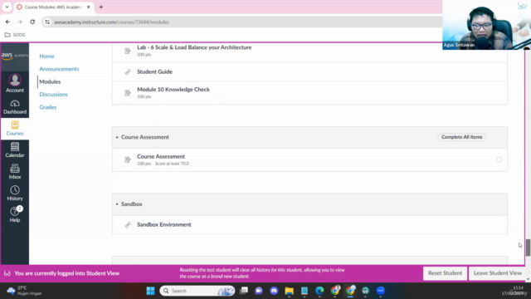The width and height of the screenshot is (531, 299).
Task: Reload the browser page
Action: point(32,22)
